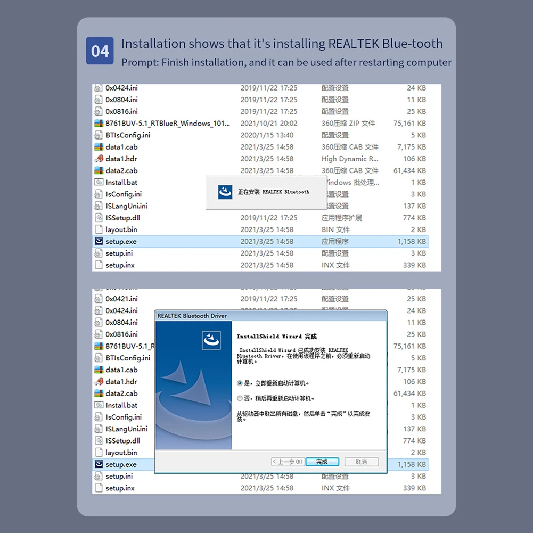Click the 8761BUV-5.1 ZIP archive icon in upper list
The width and height of the screenshot is (533, 533).
(99, 124)
